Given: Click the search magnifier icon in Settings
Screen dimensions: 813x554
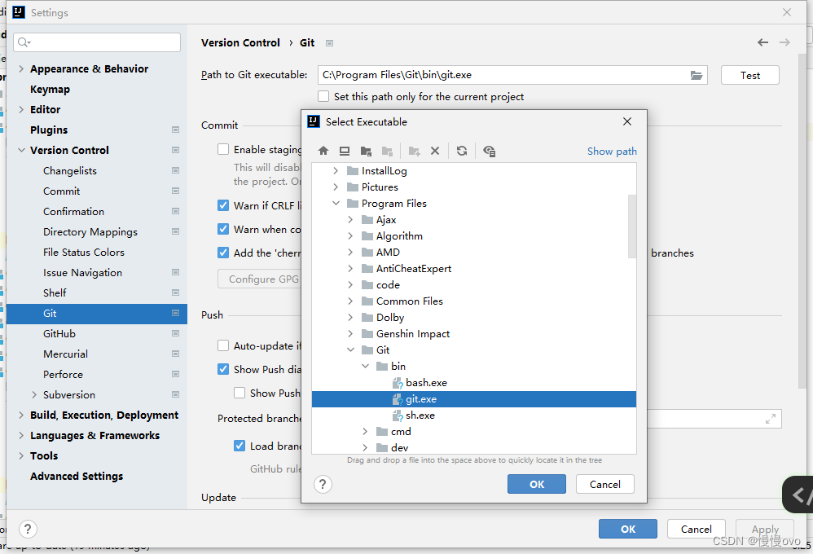Looking at the screenshot, I should 24,42.
